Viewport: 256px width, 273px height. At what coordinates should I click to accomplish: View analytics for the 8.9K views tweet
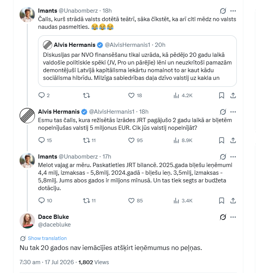coord(183,140)
